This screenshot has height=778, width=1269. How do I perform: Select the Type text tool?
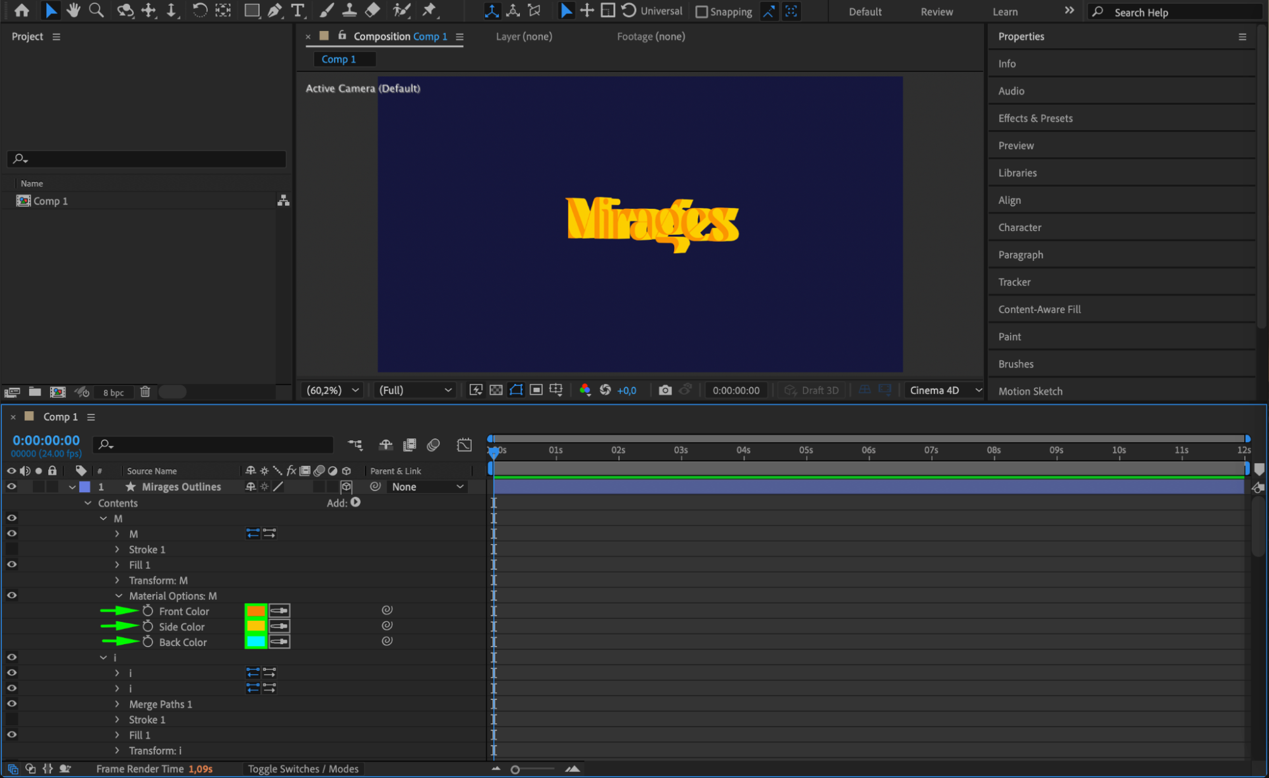pos(297,10)
